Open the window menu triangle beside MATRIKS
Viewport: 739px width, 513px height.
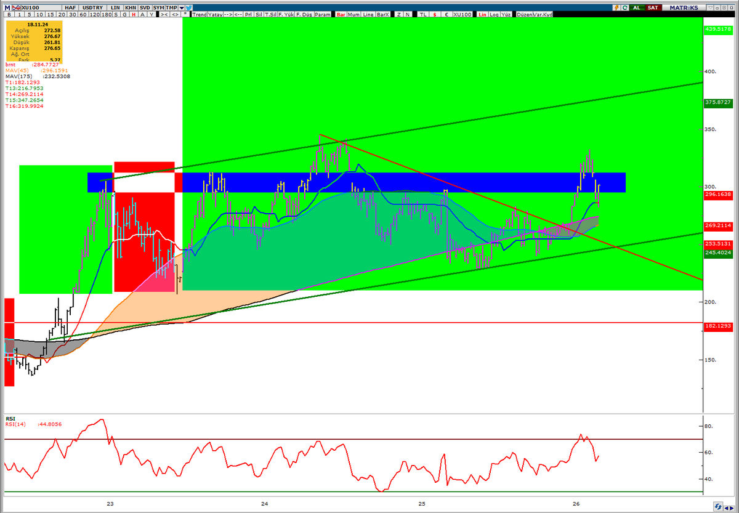tap(710, 7)
